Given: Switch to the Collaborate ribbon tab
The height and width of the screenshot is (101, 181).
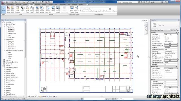Looking at the screenshot, I should pyautogui.click(x=62, y=4).
